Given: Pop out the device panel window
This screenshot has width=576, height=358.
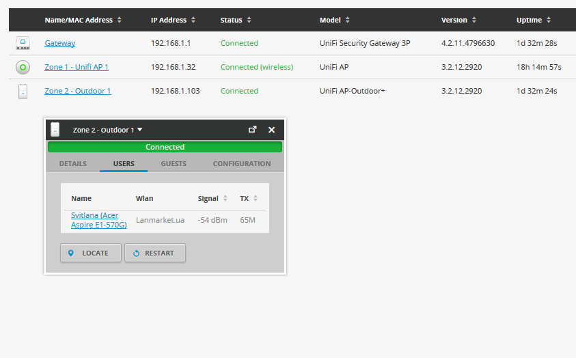Looking at the screenshot, I should coord(252,129).
